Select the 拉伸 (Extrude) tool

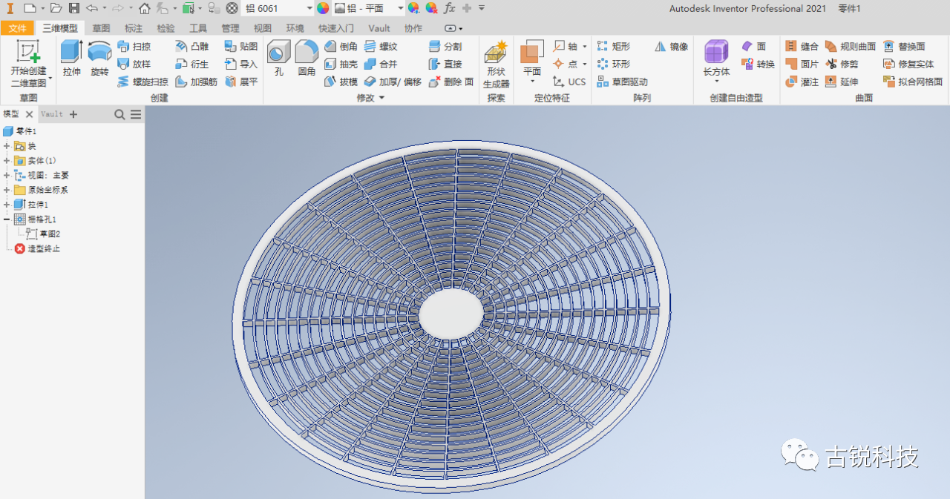[71, 59]
